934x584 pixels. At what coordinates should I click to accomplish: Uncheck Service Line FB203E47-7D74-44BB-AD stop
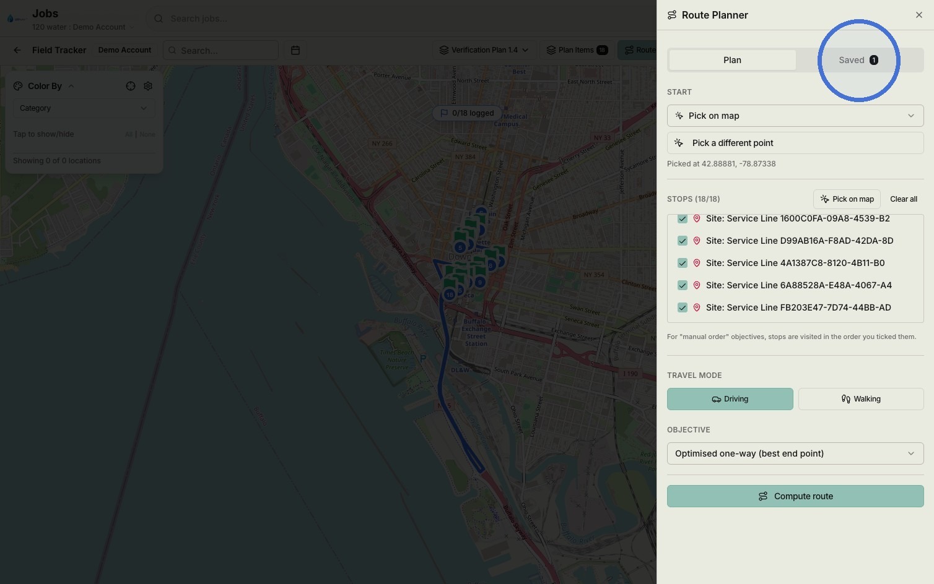(683, 307)
